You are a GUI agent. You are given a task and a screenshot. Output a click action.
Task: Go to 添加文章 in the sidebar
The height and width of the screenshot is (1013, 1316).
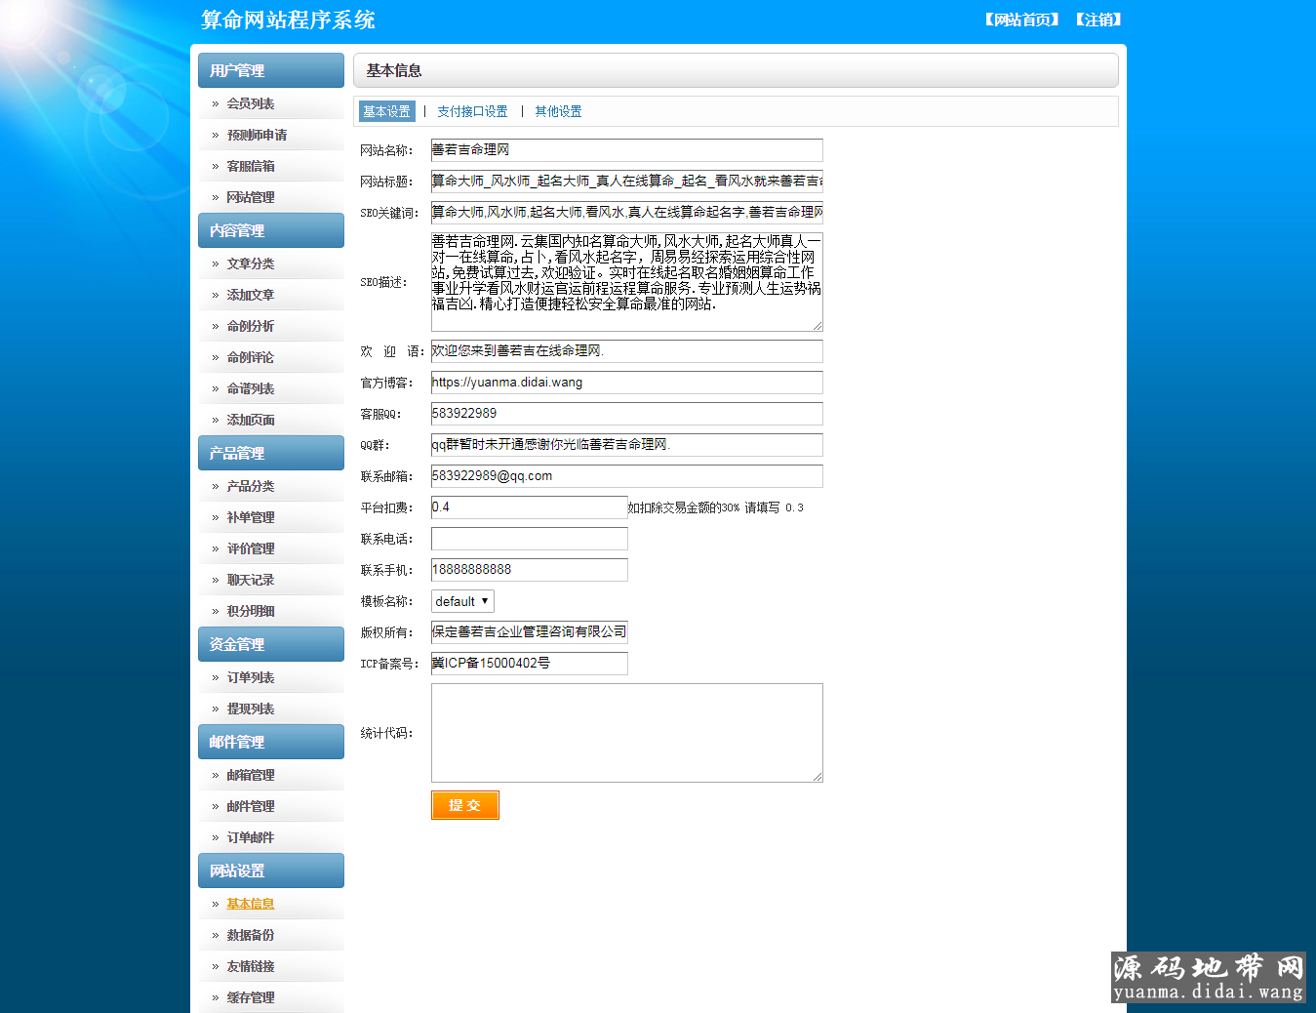pyautogui.click(x=251, y=295)
